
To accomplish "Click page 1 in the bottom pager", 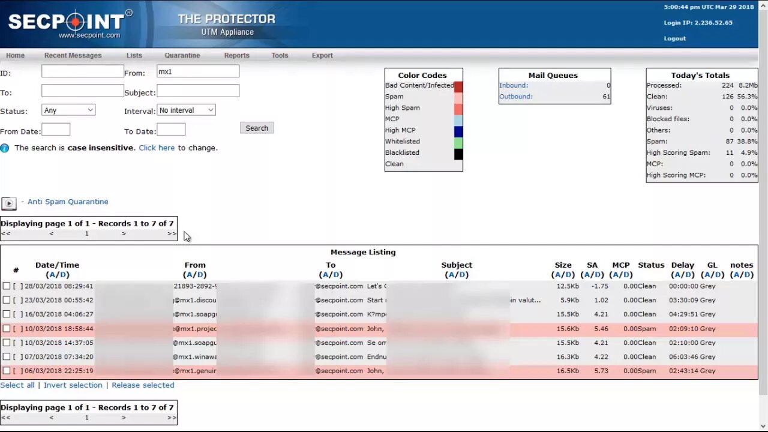I will click(86, 418).
